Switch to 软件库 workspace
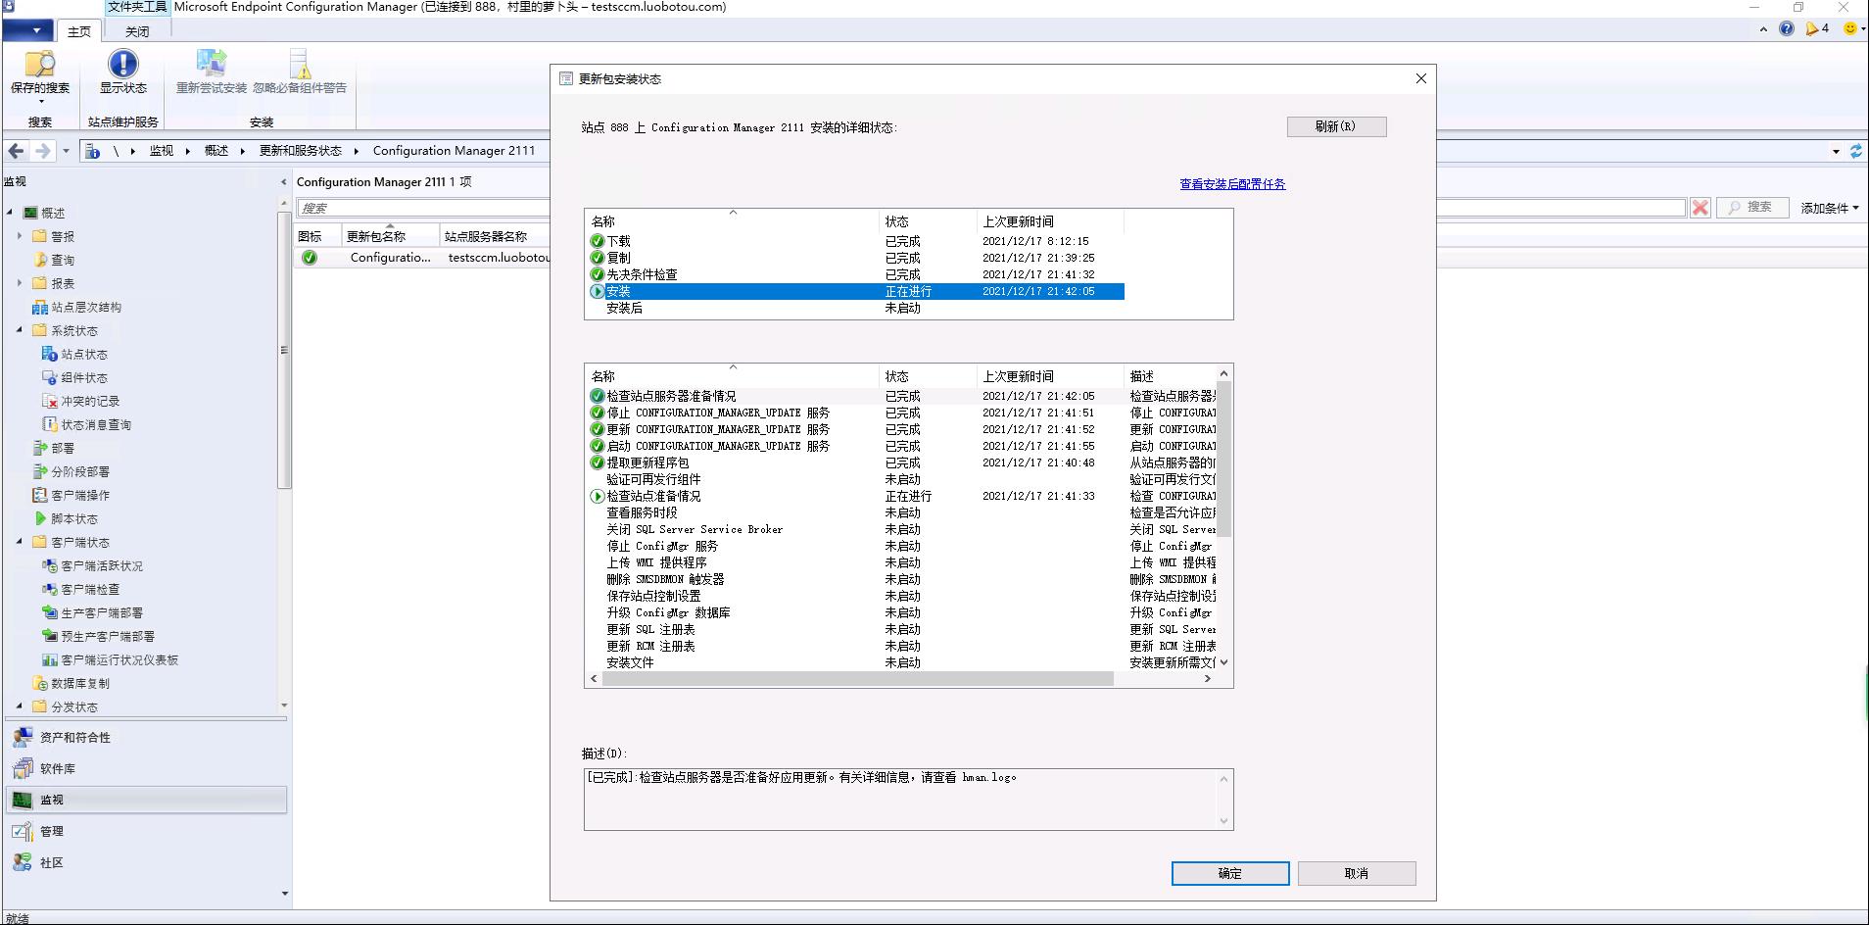 coord(147,768)
